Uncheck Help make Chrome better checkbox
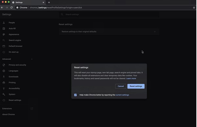197x127 pixels. coord(75,95)
